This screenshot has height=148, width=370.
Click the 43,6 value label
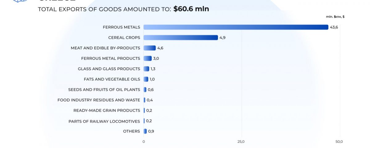334,27
